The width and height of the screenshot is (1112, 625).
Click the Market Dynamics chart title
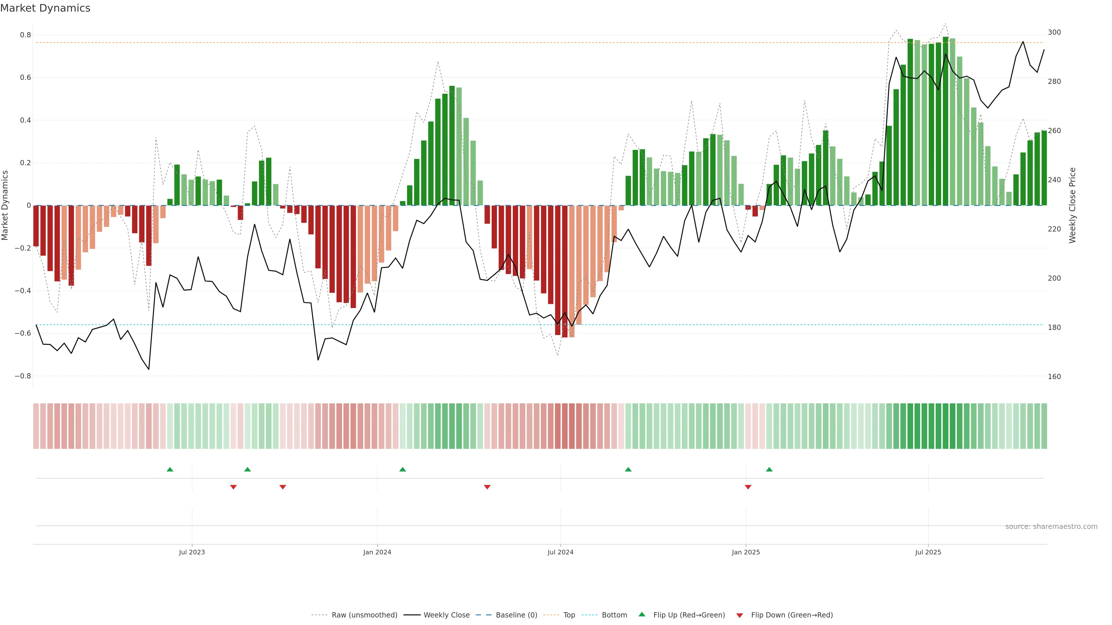45,8
